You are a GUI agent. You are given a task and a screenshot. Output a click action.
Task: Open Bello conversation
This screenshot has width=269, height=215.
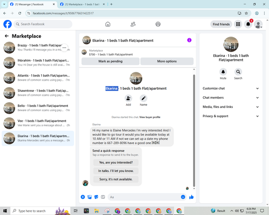[38, 108]
